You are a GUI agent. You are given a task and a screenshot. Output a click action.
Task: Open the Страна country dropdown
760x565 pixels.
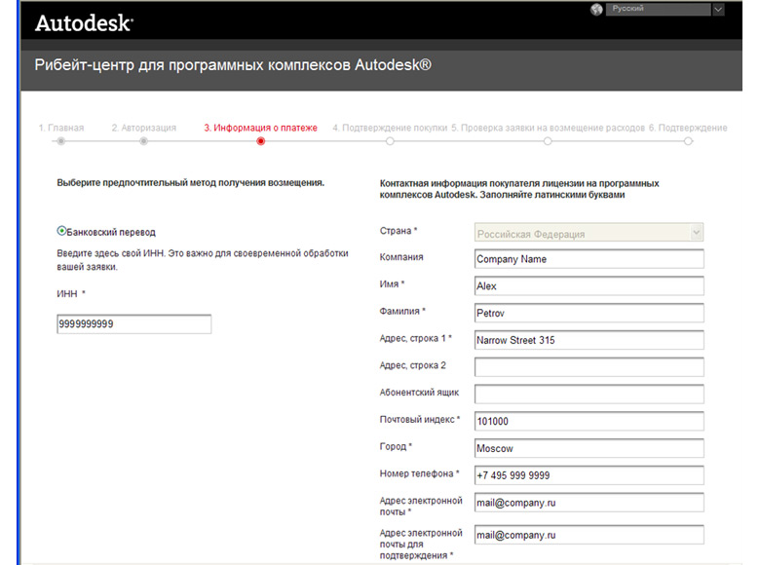pos(589,234)
